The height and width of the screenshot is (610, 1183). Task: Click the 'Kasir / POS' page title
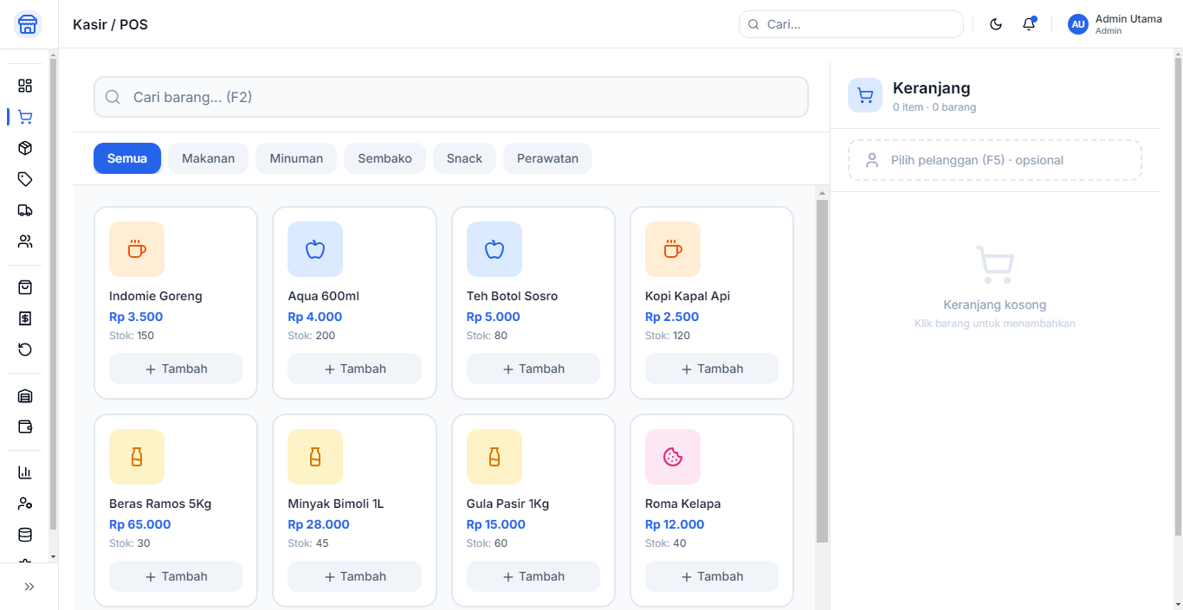coord(110,24)
